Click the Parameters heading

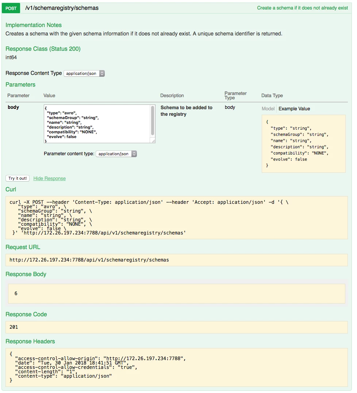click(20, 85)
